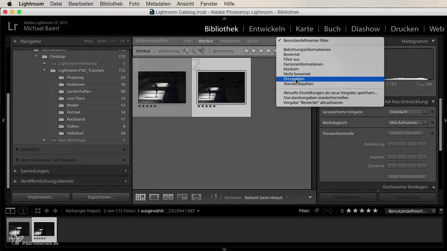Toggle ELEMENTS volume panel switch
Viewport: 447px width, 251px height.
click(17, 150)
